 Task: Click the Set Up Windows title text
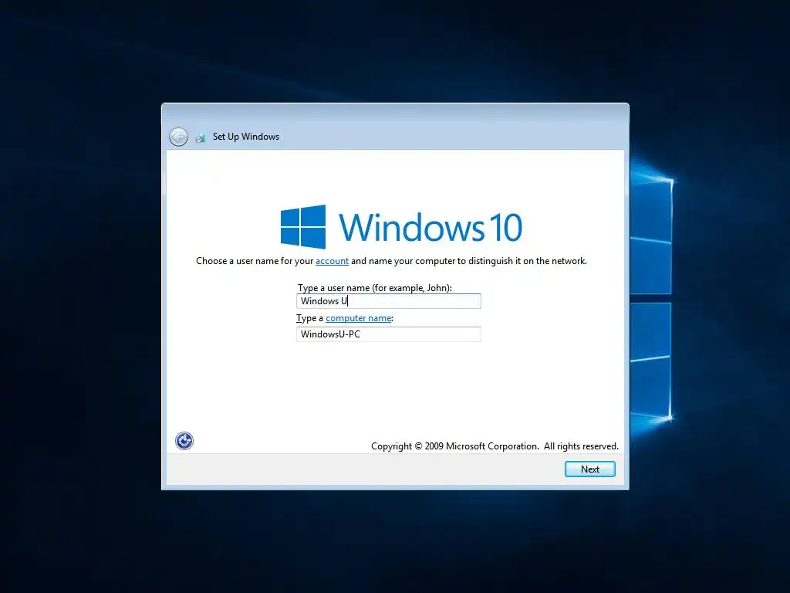tap(246, 137)
